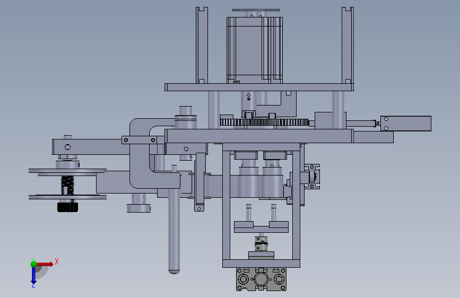Viewport: 460px width, 298px height.
Task: Select the black compression spring between discs
Action: tap(67, 185)
